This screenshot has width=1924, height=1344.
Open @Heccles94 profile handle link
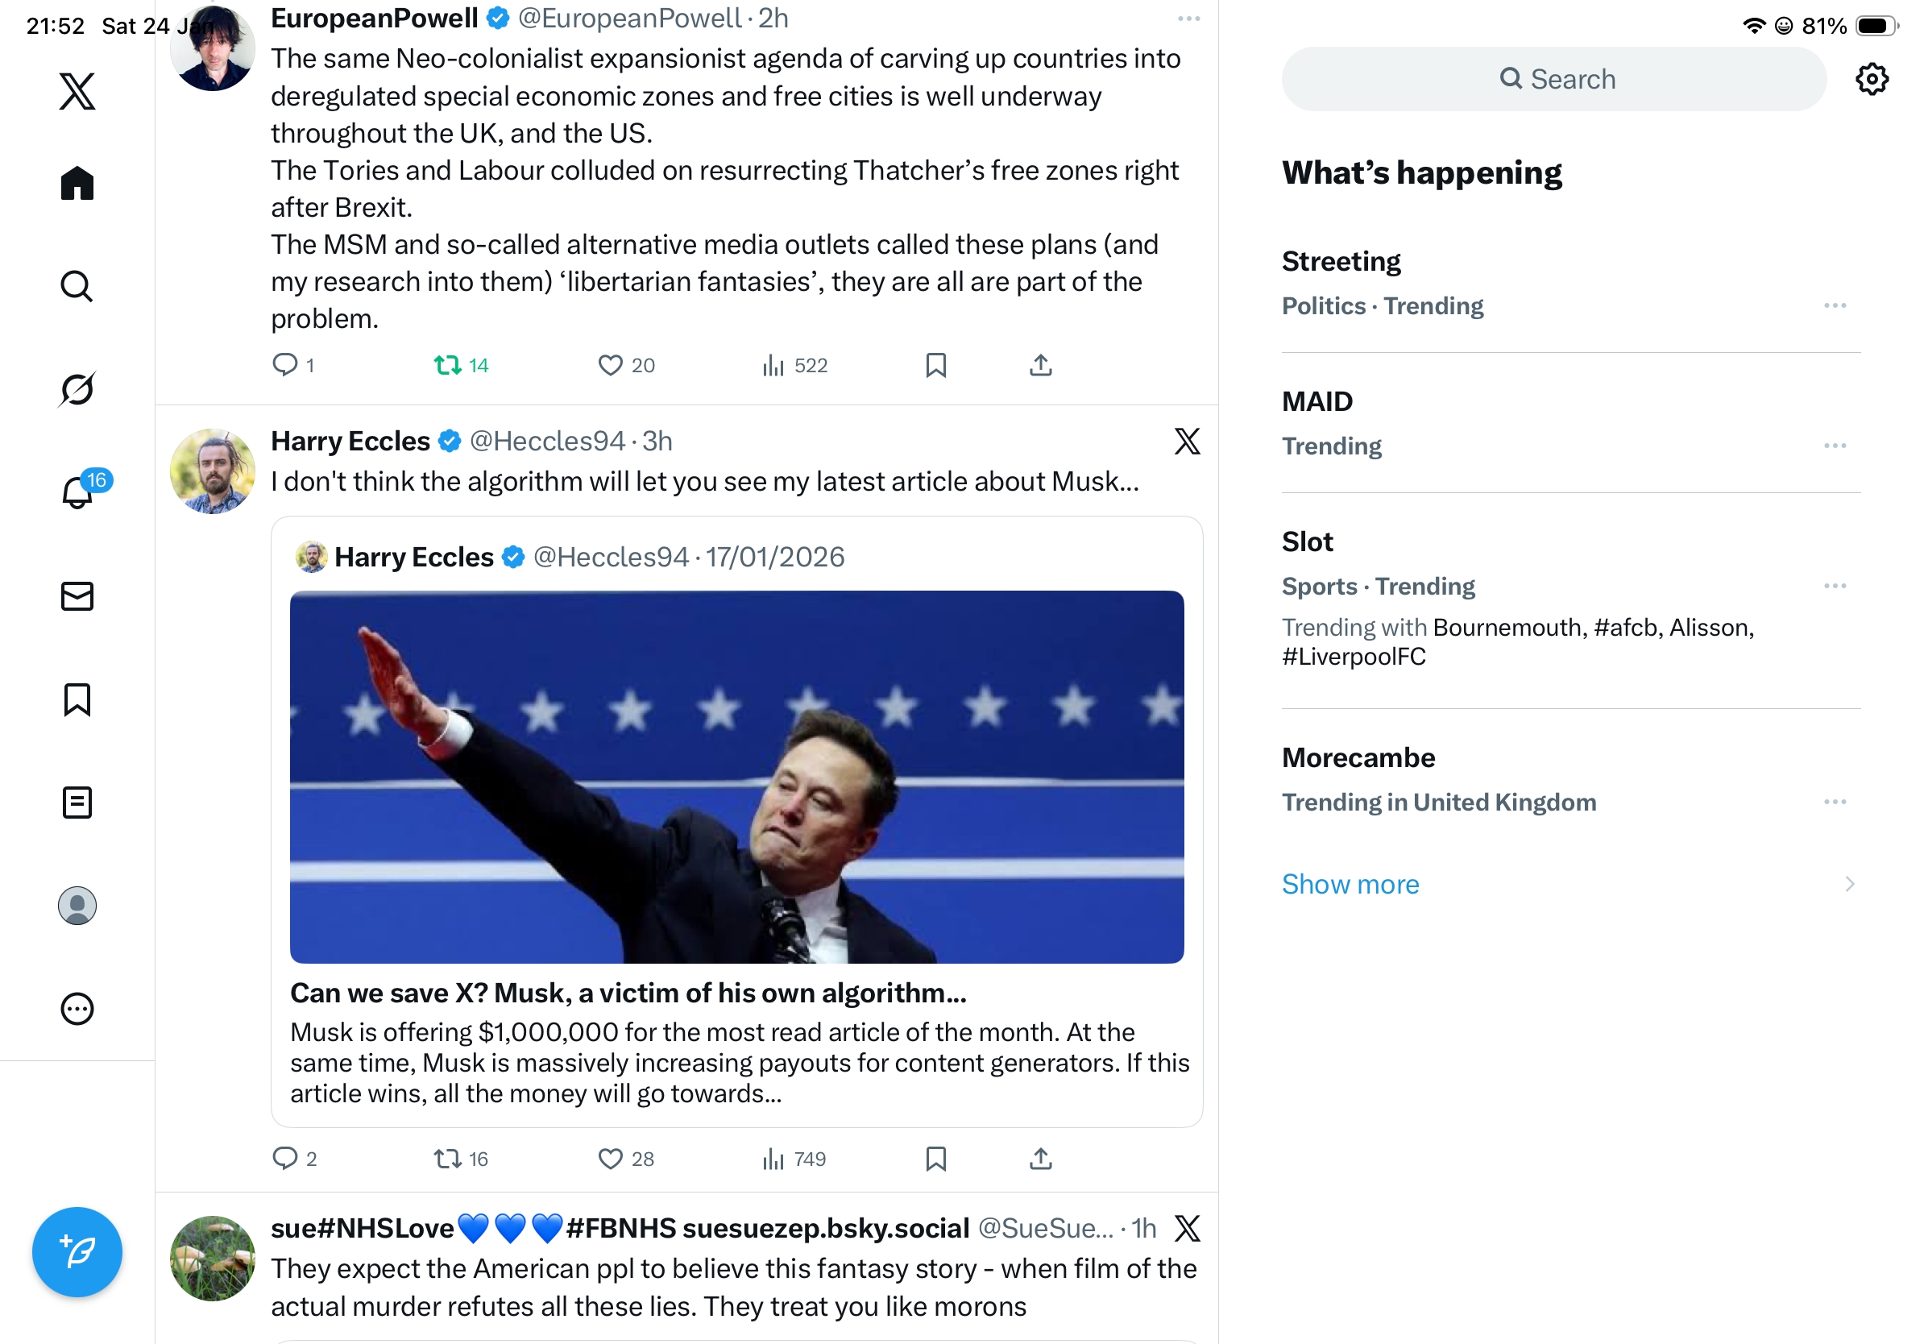point(547,441)
